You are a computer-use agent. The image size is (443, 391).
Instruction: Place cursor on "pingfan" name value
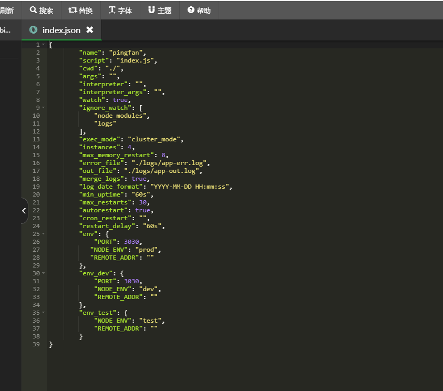pos(126,53)
